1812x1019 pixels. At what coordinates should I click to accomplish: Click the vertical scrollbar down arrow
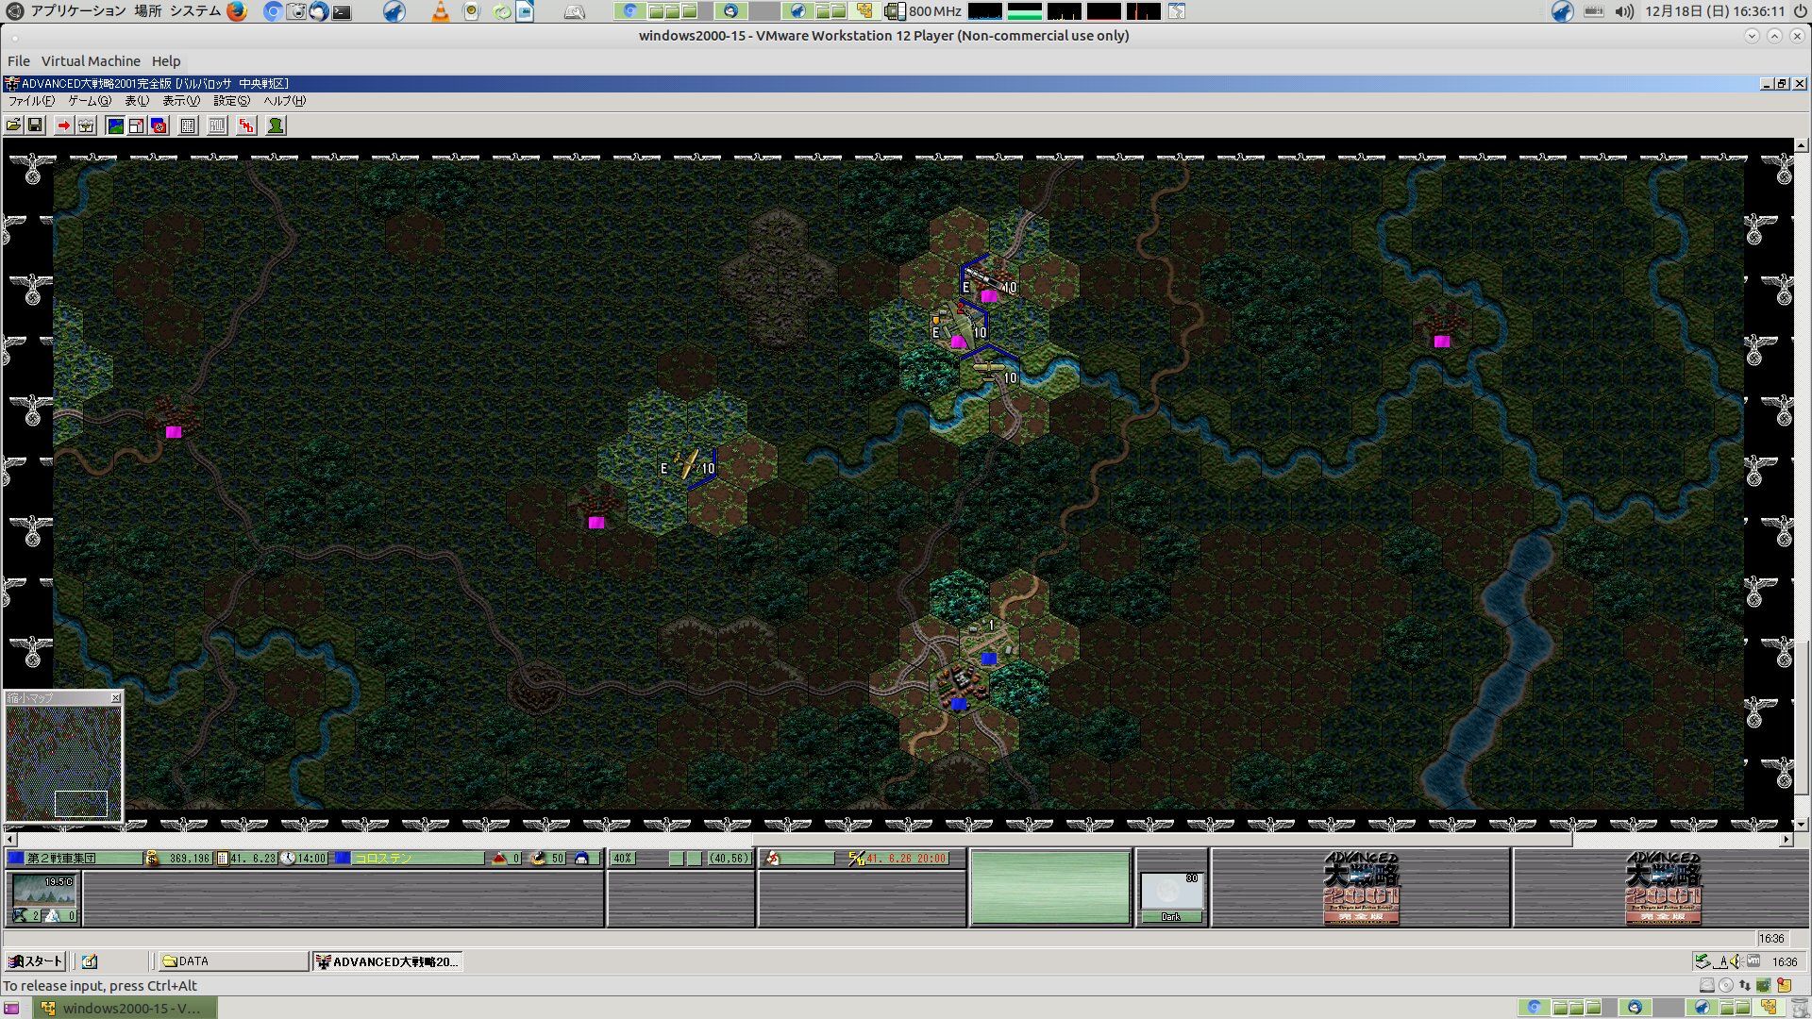point(1802,824)
